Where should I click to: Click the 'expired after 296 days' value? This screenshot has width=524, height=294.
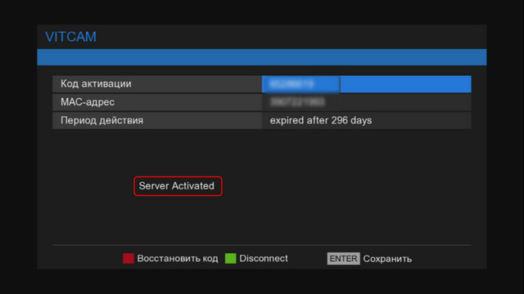click(321, 120)
